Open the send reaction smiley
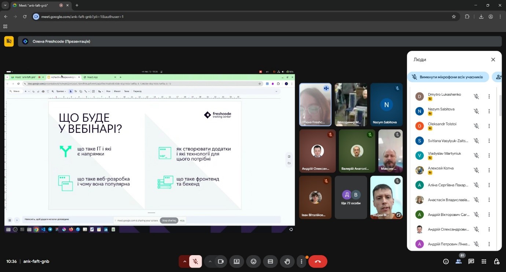This screenshot has height=272, width=506. [x=253, y=261]
